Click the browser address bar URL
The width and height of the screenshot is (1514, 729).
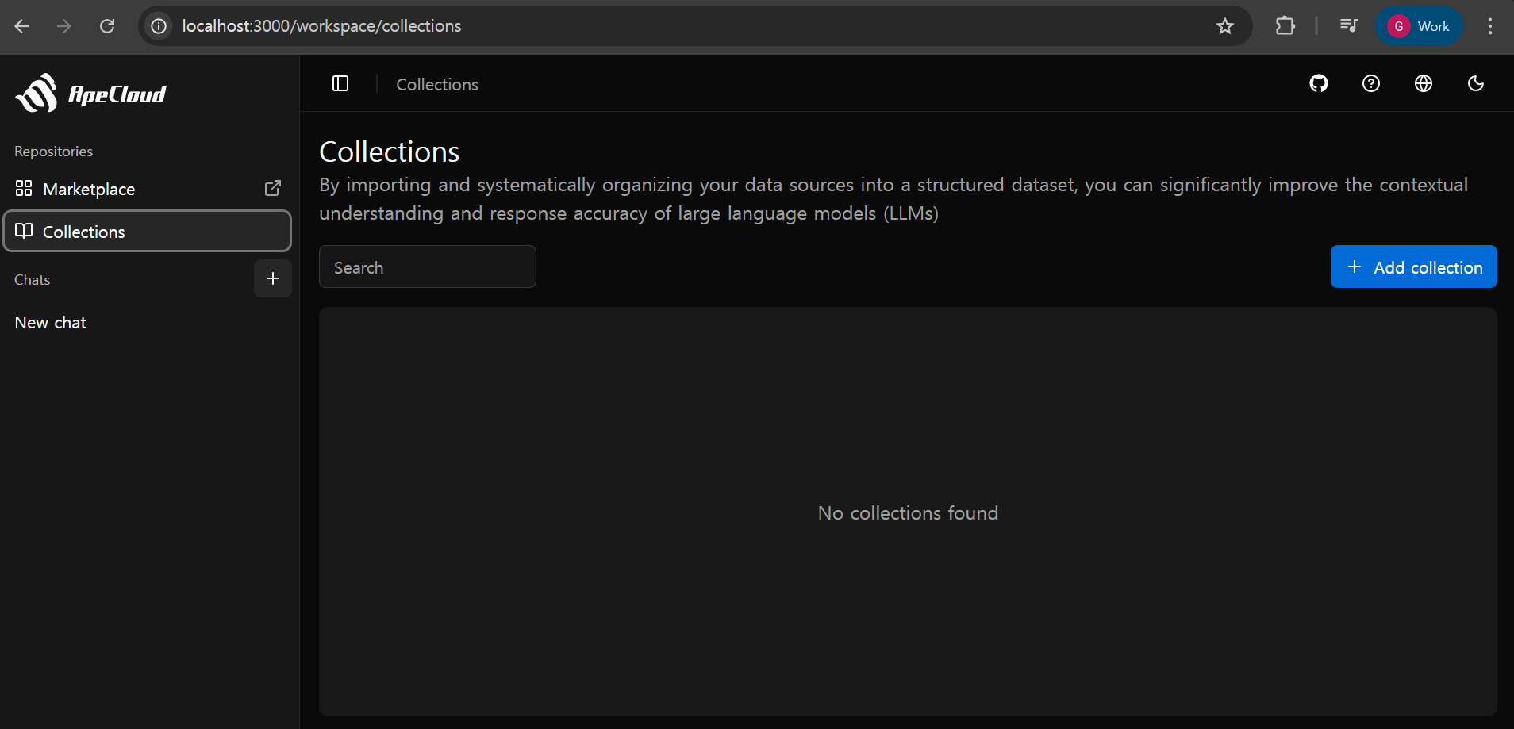tap(321, 26)
